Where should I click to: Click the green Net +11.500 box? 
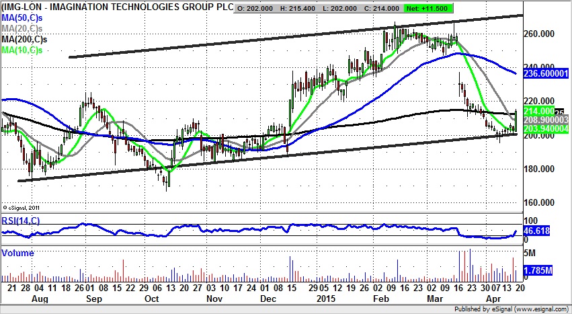(420, 8)
